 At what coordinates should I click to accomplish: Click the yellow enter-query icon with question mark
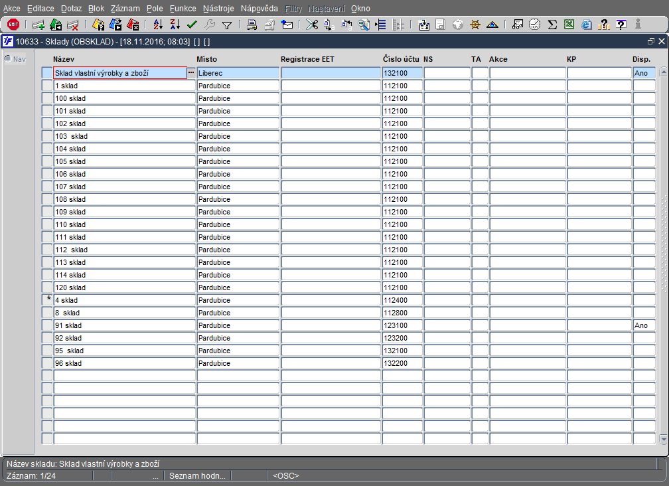[x=98, y=25]
